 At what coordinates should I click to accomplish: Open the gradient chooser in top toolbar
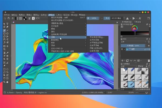point(17,18)
